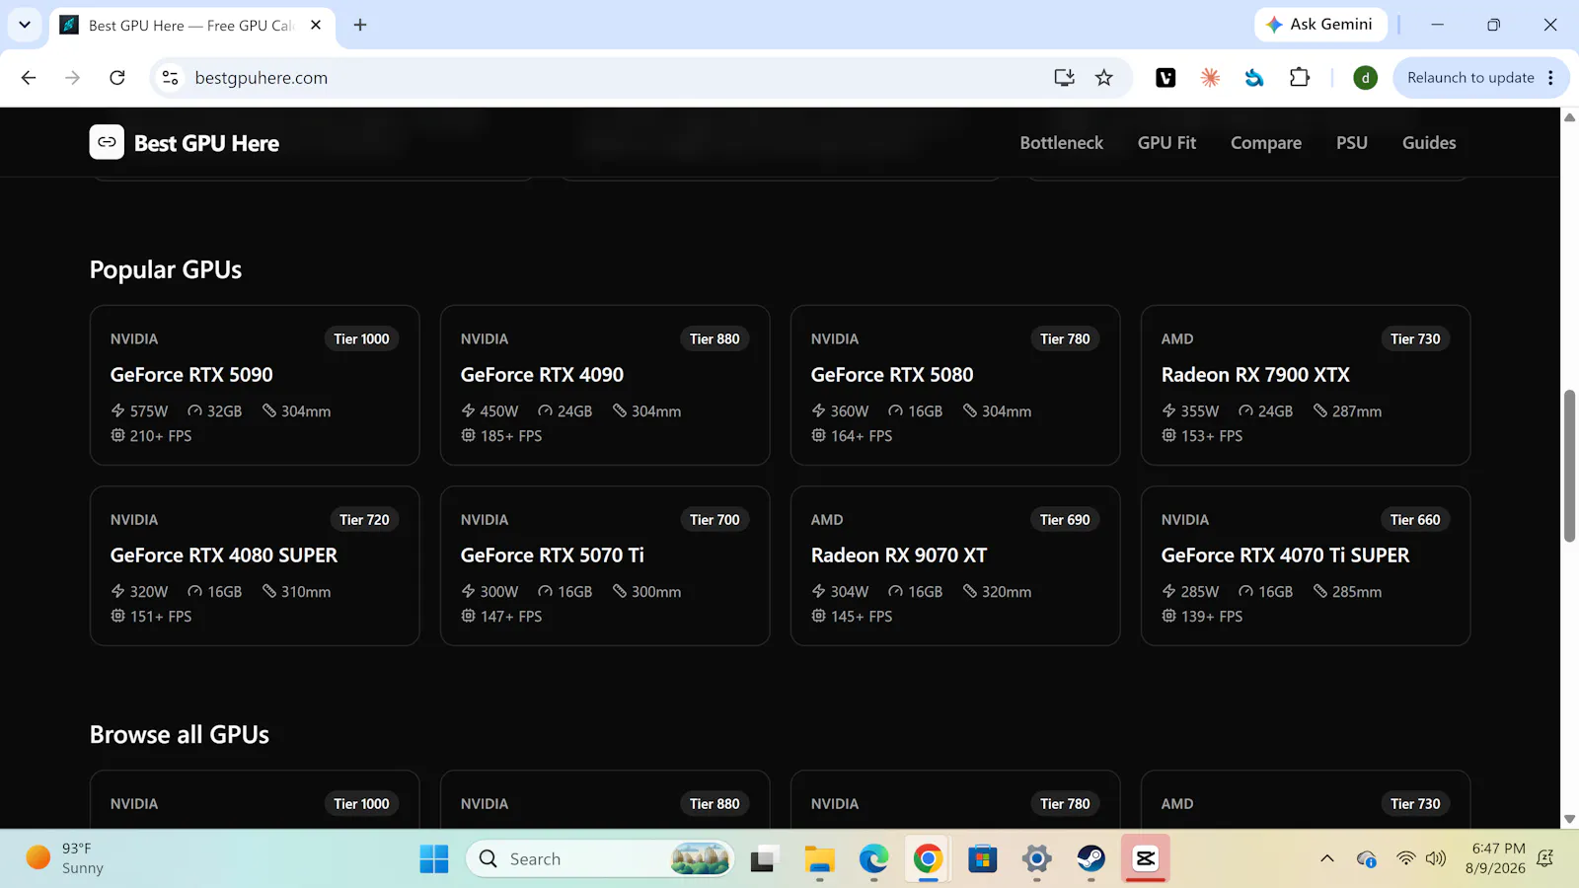Open the Radeon RX 7900 XTX card

coord(1306,385)
